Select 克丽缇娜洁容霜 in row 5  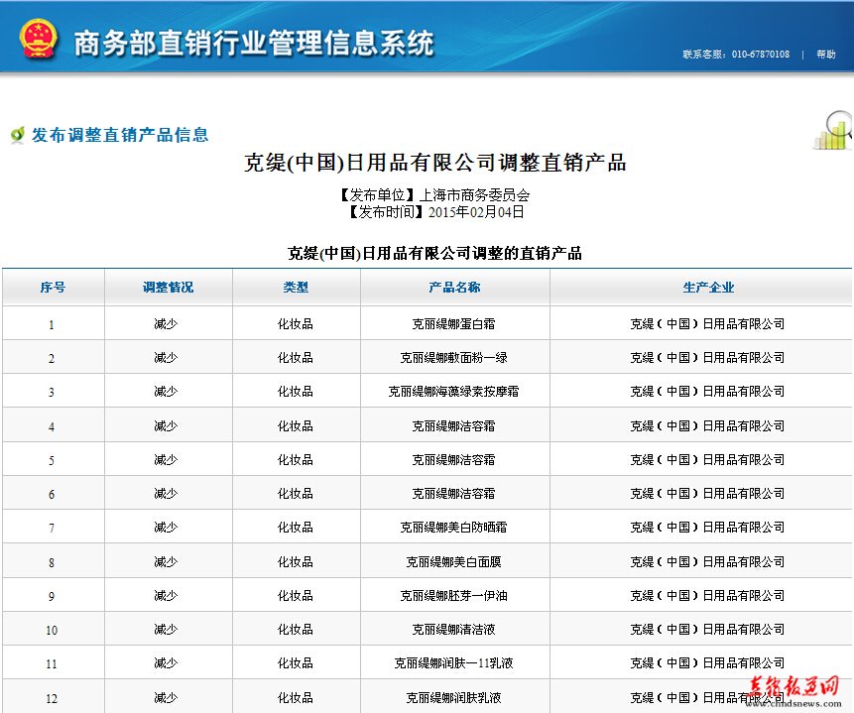tap(453, 460)
